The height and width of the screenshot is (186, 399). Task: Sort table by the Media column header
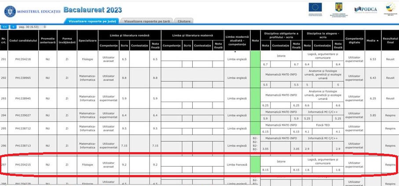click(373, 40)
